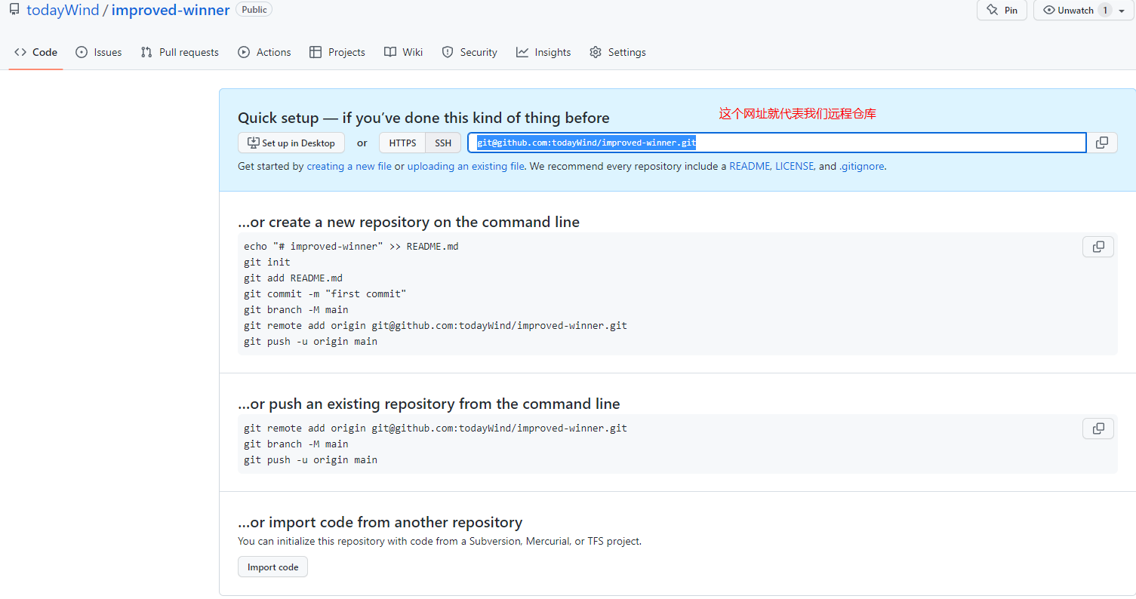
Task: Switch to the Actions tab
Action: pos(264,52)
